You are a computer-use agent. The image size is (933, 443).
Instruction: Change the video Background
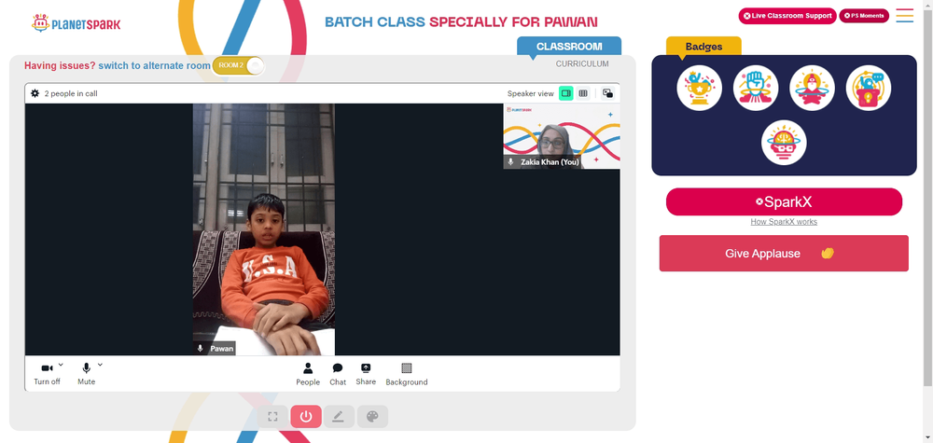[407, 375]
